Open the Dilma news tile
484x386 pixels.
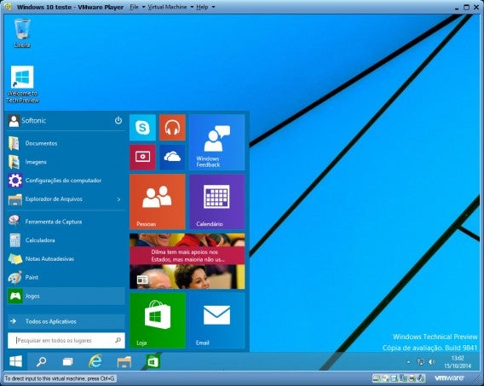click(187, 261)
